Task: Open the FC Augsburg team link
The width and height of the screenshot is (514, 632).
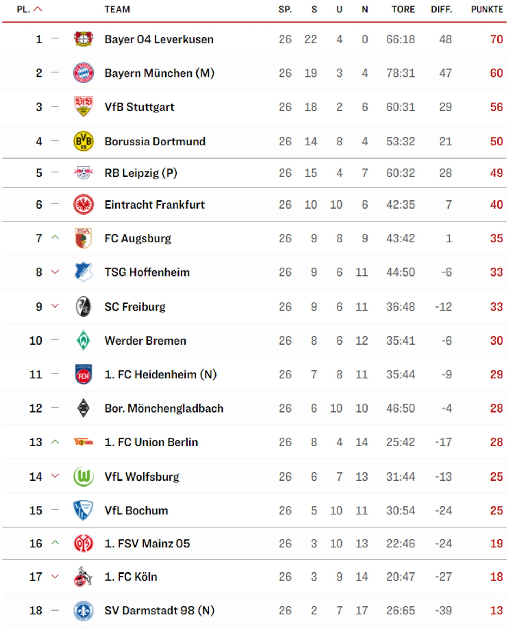Action: tap(138, 238)
